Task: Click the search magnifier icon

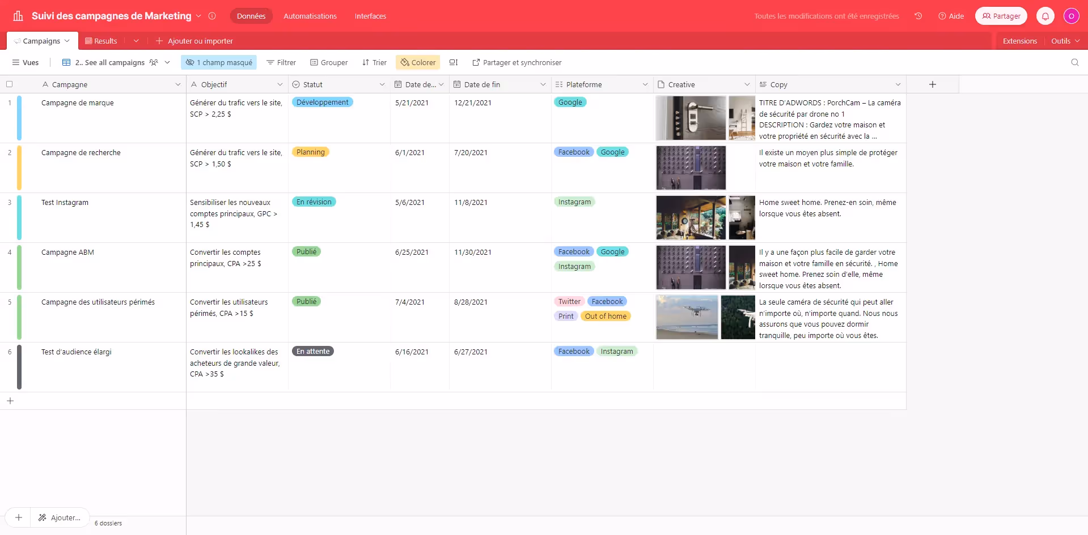Action: (x=1074, y=62)
